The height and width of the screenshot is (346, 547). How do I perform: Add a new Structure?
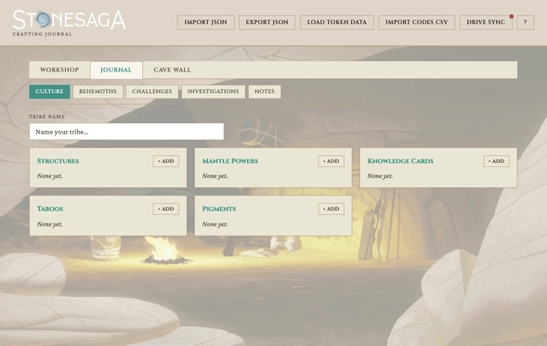click(166, 161)
